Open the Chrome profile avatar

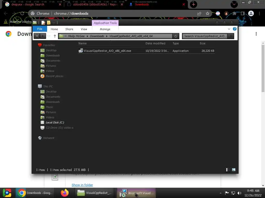251,13
